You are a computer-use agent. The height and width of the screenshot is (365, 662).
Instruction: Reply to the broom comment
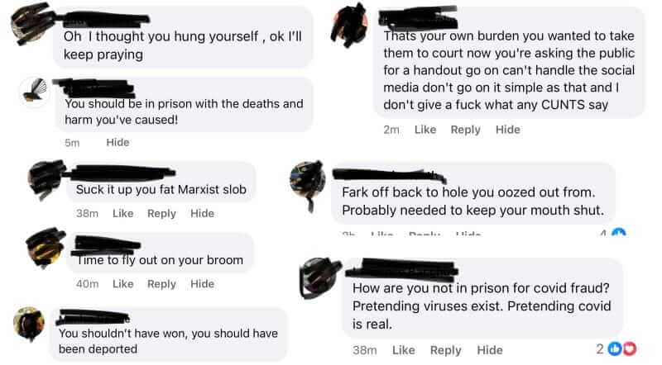click(x=161, y=284)
